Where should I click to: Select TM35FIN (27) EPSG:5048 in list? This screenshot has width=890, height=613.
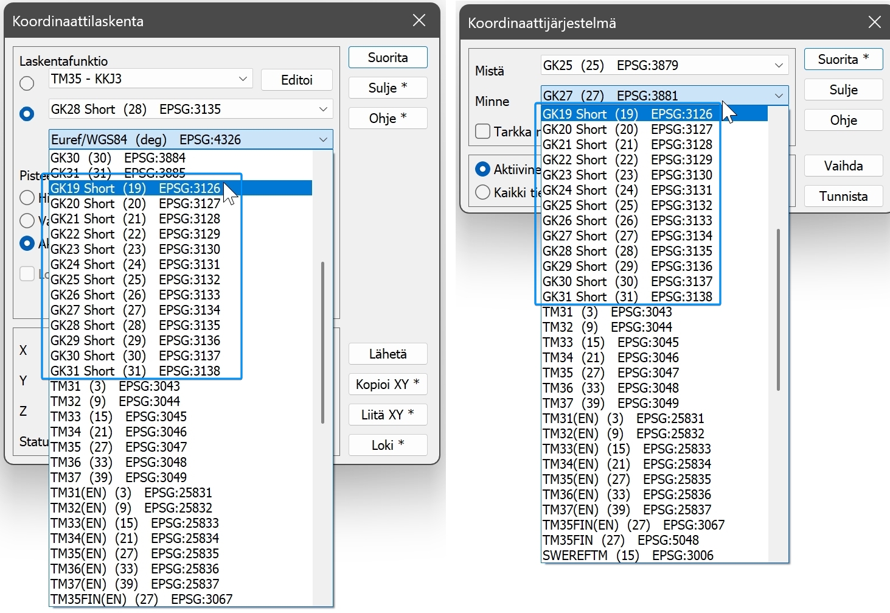[x=655, y=540]
